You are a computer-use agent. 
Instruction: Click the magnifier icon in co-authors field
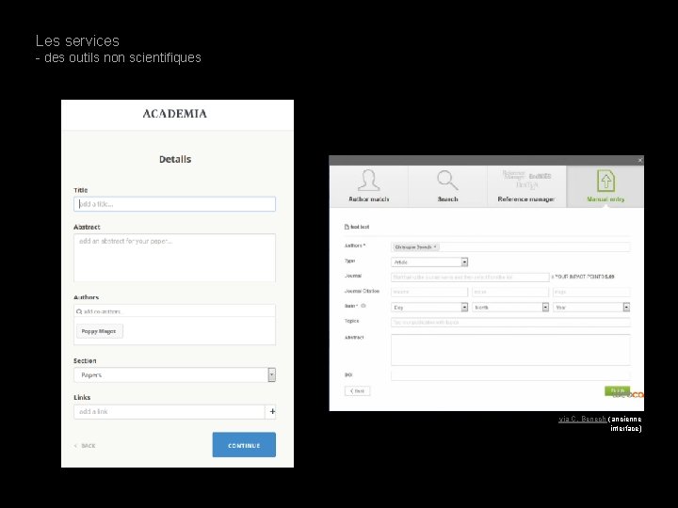coord(79,311)
